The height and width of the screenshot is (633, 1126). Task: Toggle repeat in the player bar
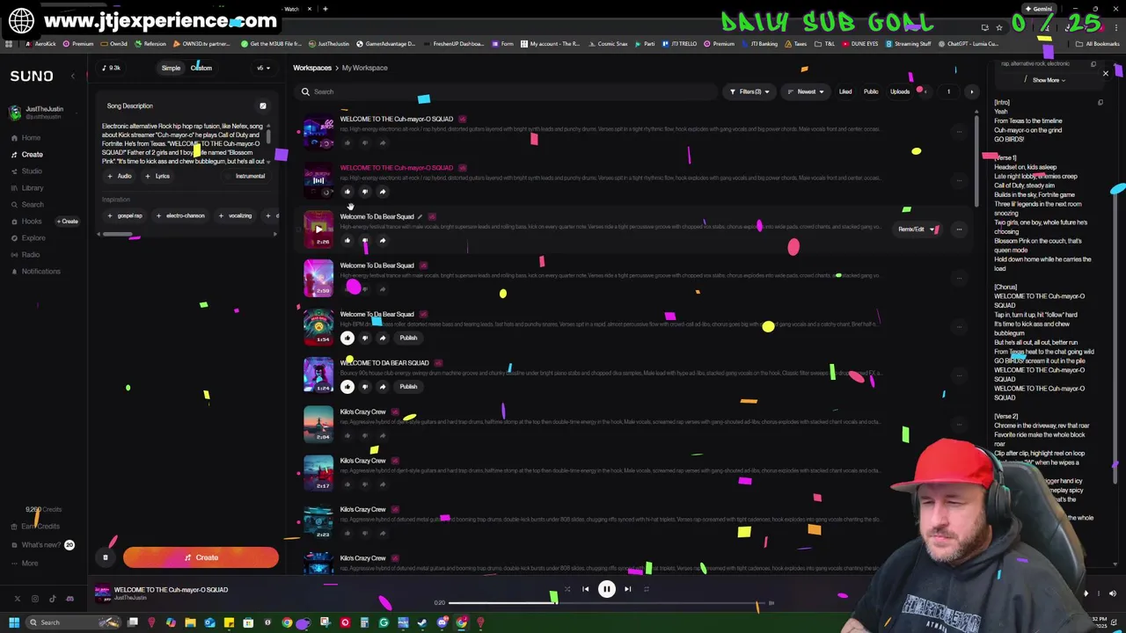[x=647, y=589]
